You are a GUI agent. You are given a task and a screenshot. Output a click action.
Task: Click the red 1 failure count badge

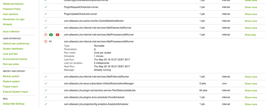pyautogui.click(x=58, y=35)
